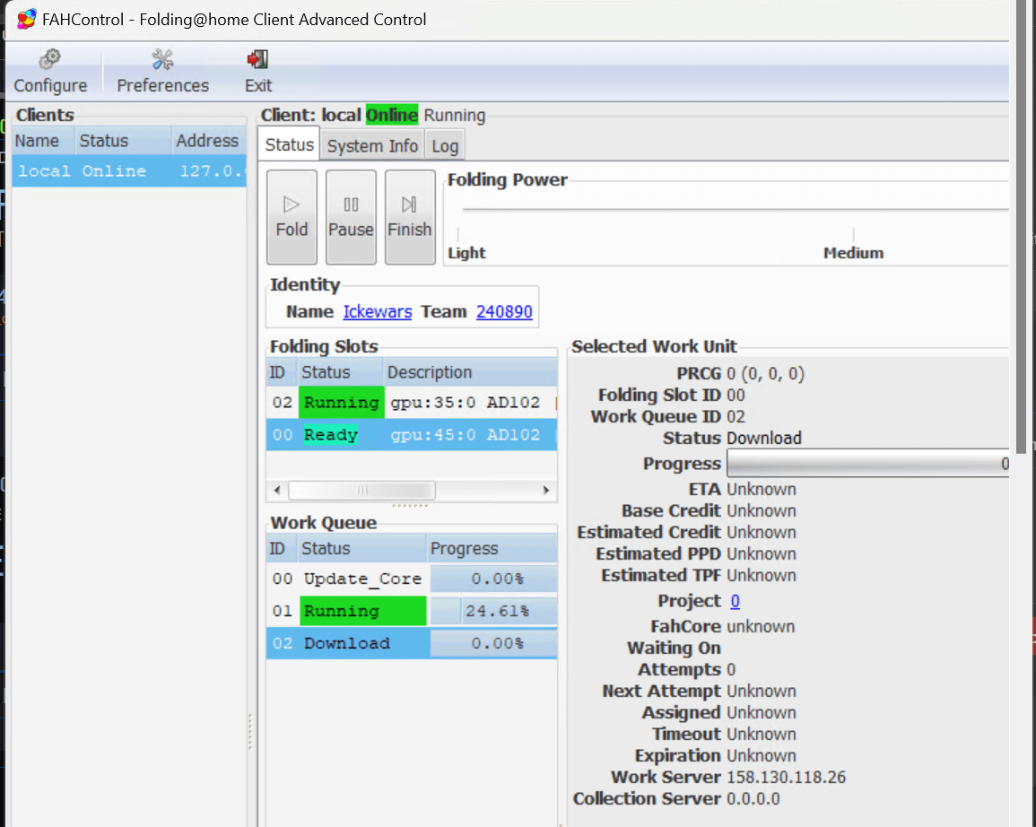Sort clients by the Name column
Screen dimensions: 1036x827
(43, 141)
